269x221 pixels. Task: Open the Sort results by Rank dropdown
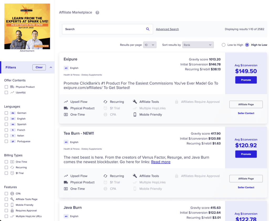[198, 45]
